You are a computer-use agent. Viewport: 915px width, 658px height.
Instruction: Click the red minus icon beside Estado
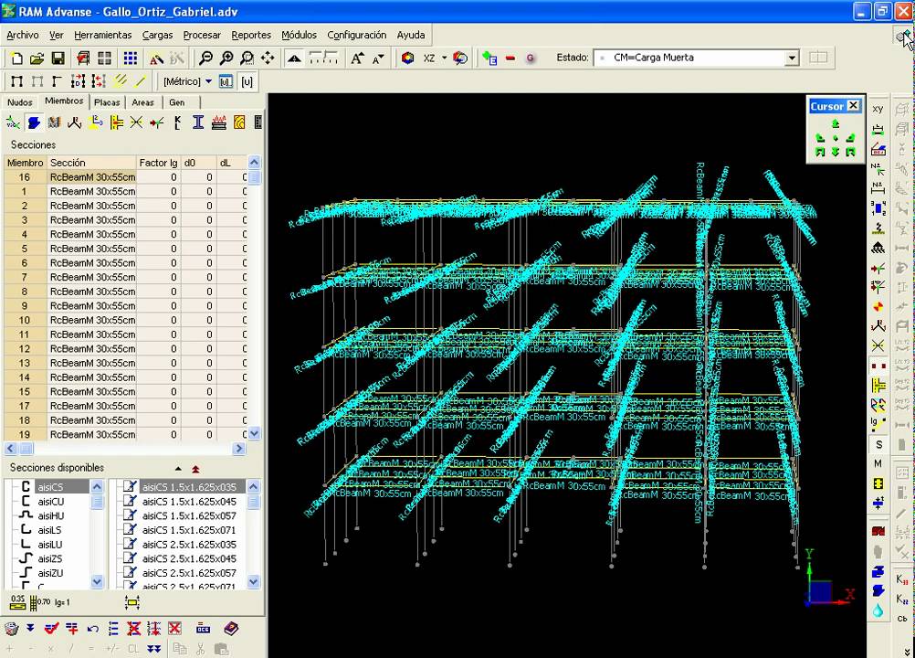click(510, 58)
